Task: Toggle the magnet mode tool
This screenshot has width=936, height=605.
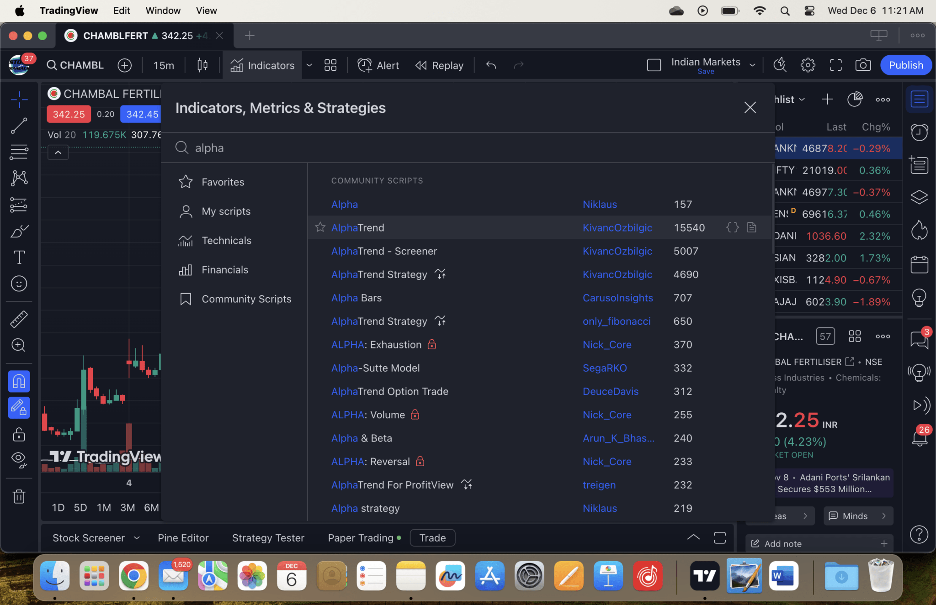Action: [x=19, y=381]
